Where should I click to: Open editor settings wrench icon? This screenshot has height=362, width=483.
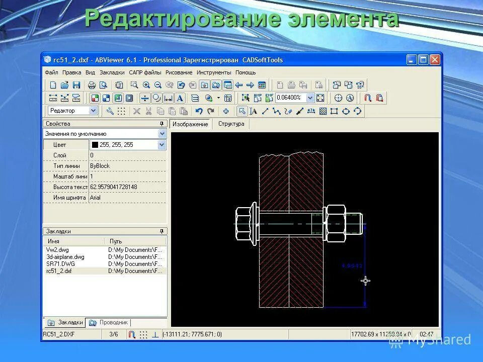pos(110,111)
